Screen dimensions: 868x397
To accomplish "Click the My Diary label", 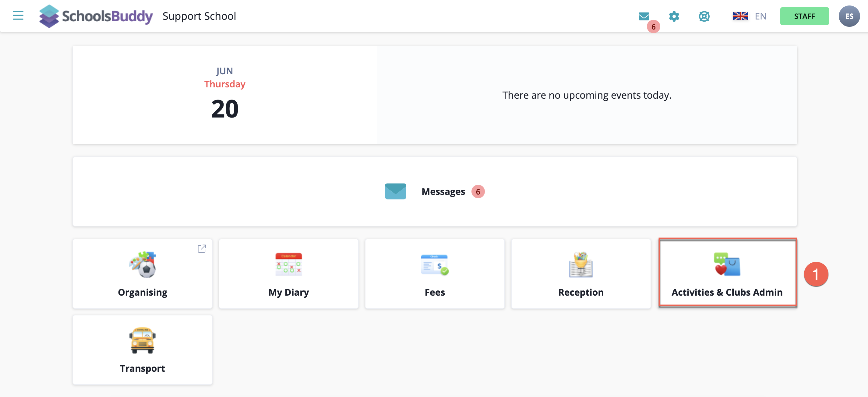I will (289, 292).
